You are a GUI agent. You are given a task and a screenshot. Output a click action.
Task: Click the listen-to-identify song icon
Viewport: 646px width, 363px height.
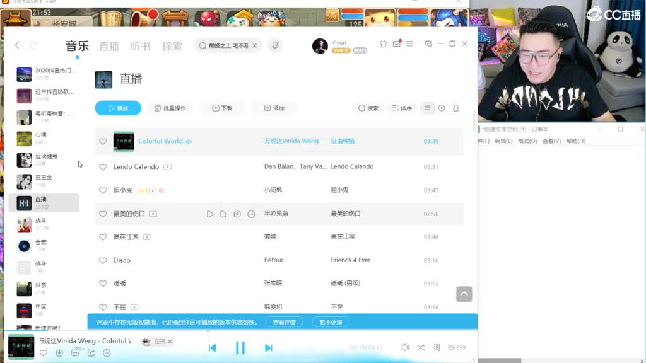coord(275,45)
